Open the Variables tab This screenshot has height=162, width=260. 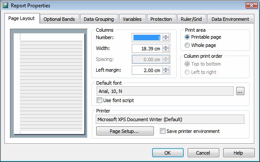pos(132,19)
